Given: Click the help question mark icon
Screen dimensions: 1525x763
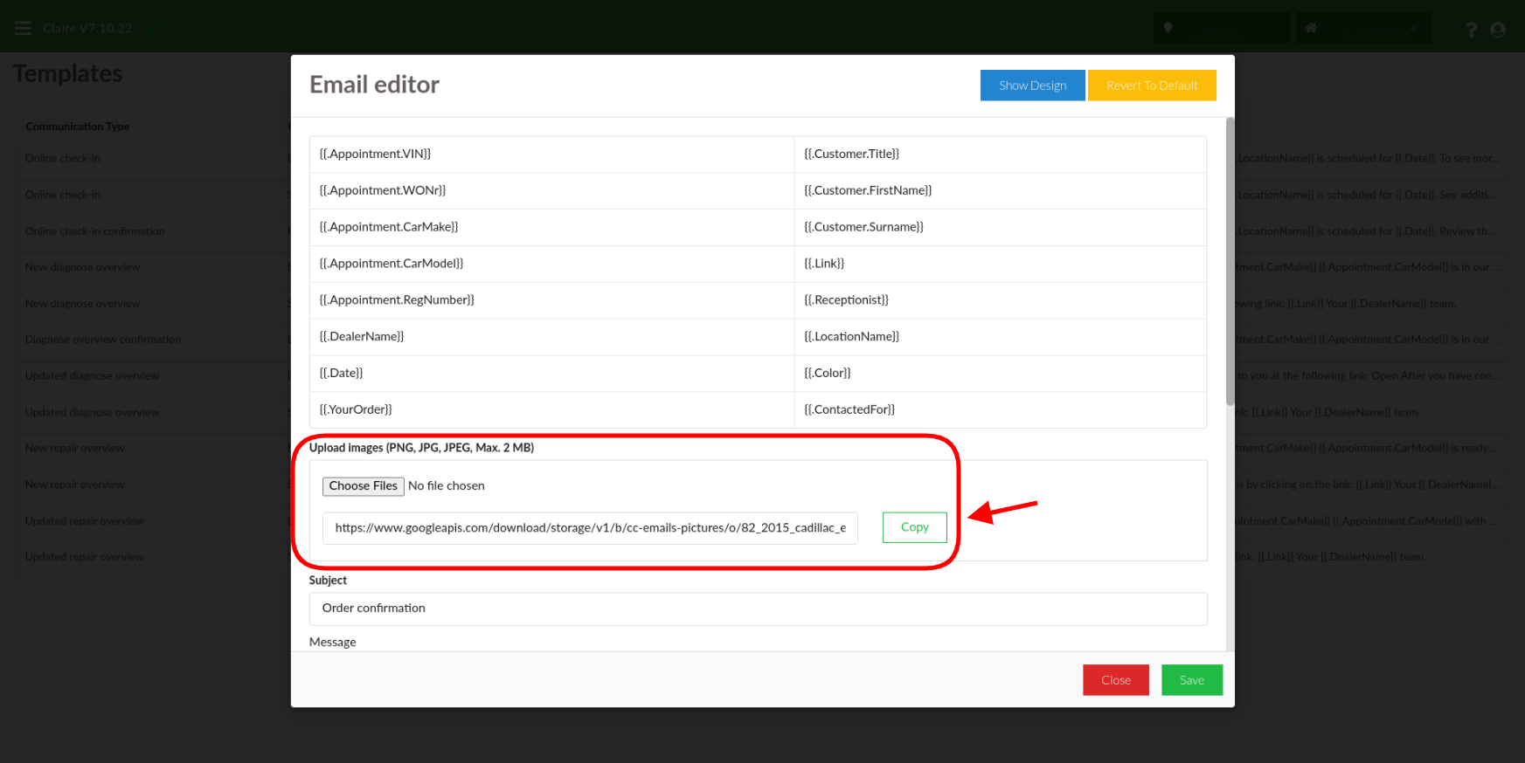Looking at the screenshot, I should point(1471,30).
